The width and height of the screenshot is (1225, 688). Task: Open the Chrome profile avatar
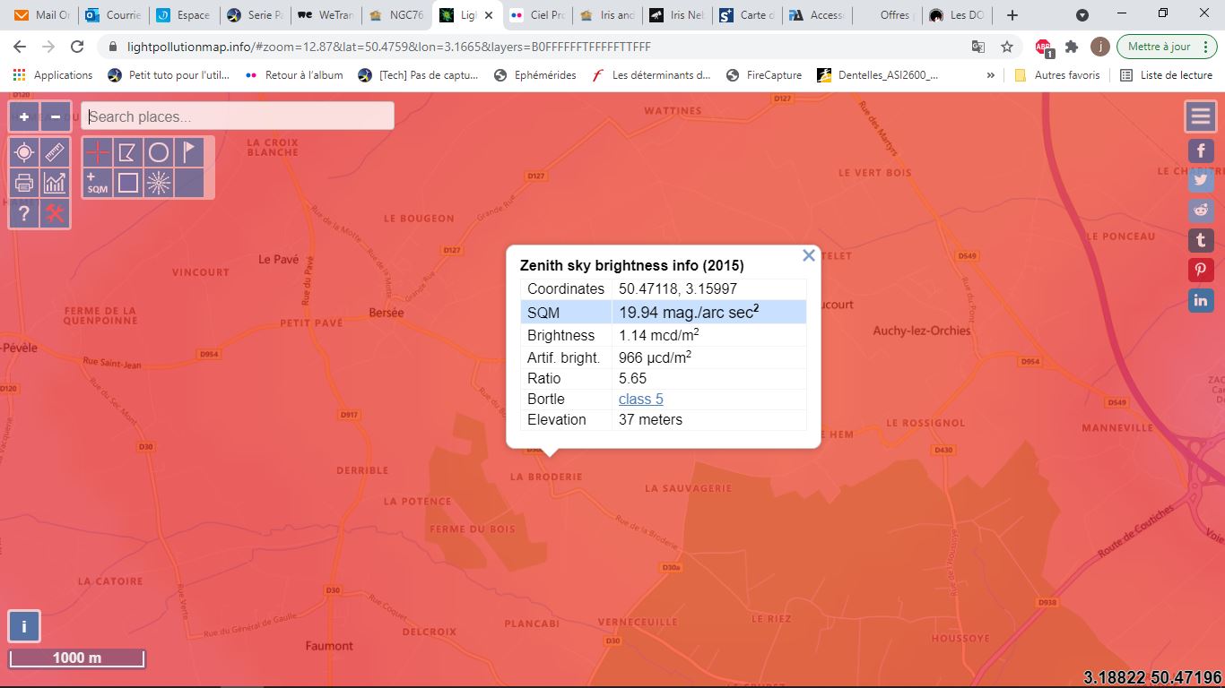click(x=1100, y=47)
